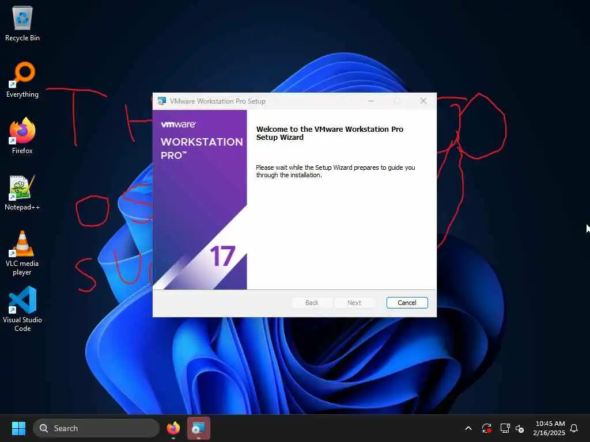Open the Recycle Bin desktop icon
Image resolution: width=590 pixels, height=442 pixels.
tap(22, 24)
